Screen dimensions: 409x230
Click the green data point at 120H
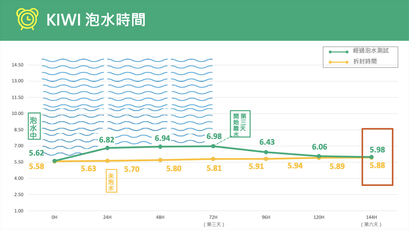(319, 156)
